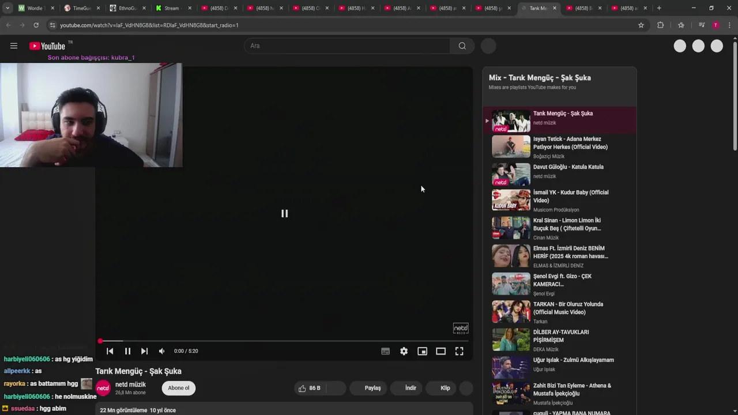Skip to next video in player
The width and height of the screenshot is (738, 415).
coord(144,351)
